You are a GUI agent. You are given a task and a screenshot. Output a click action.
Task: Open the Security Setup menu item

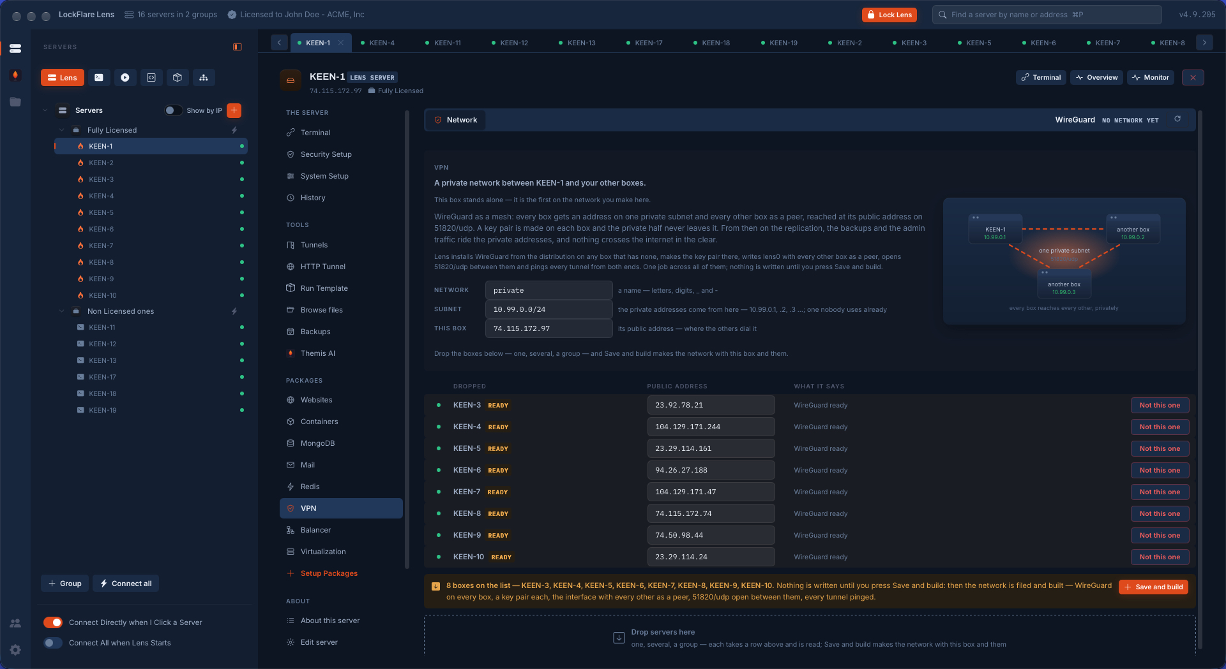(341, 154)
